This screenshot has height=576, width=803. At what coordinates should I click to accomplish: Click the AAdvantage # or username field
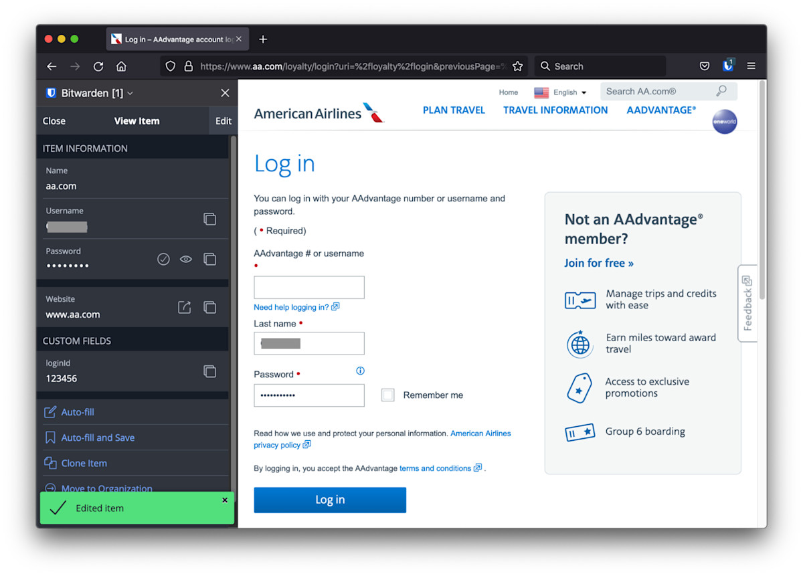[308, 287]
